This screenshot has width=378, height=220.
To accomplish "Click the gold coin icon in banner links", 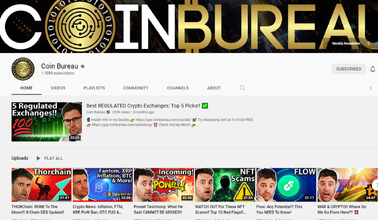I will click(x=368, y=43).
